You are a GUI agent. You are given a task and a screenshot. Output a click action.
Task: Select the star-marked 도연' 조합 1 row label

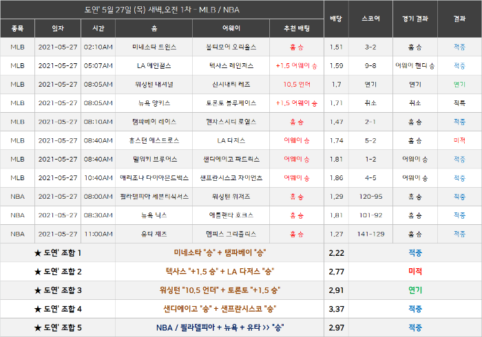click(x=58, y=253)
